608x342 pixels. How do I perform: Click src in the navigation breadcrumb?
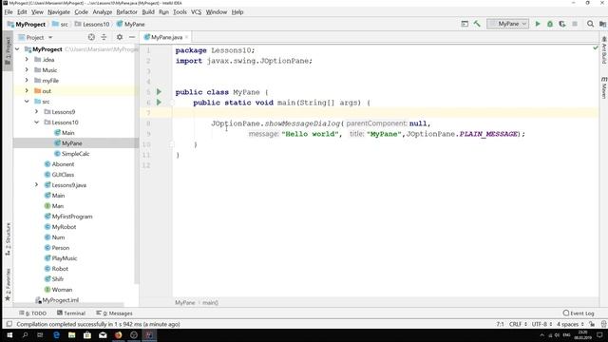pos(60,24)
